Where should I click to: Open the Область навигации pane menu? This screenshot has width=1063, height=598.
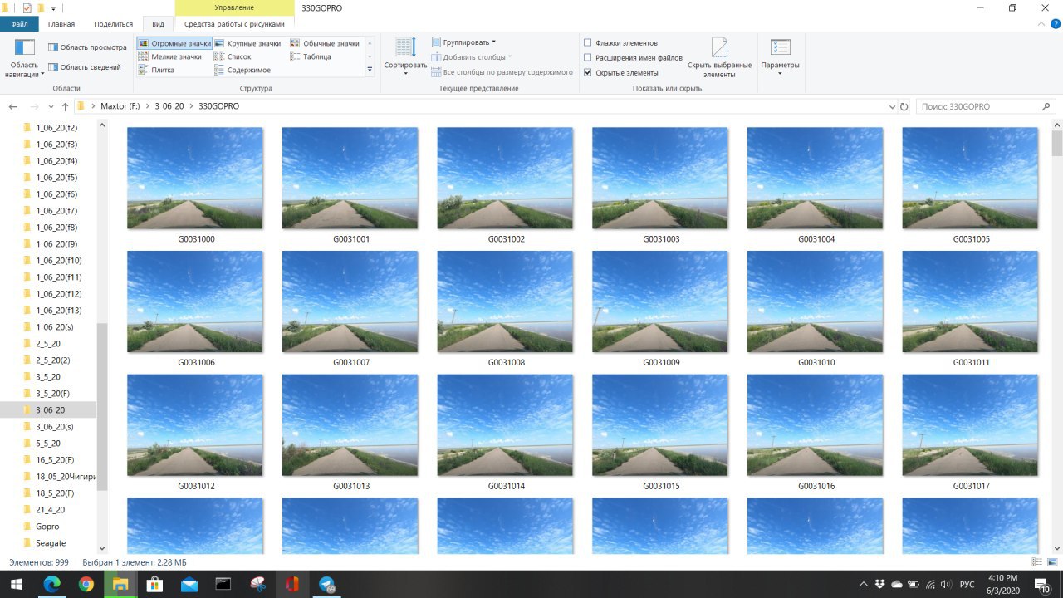(x=25, y=58)
